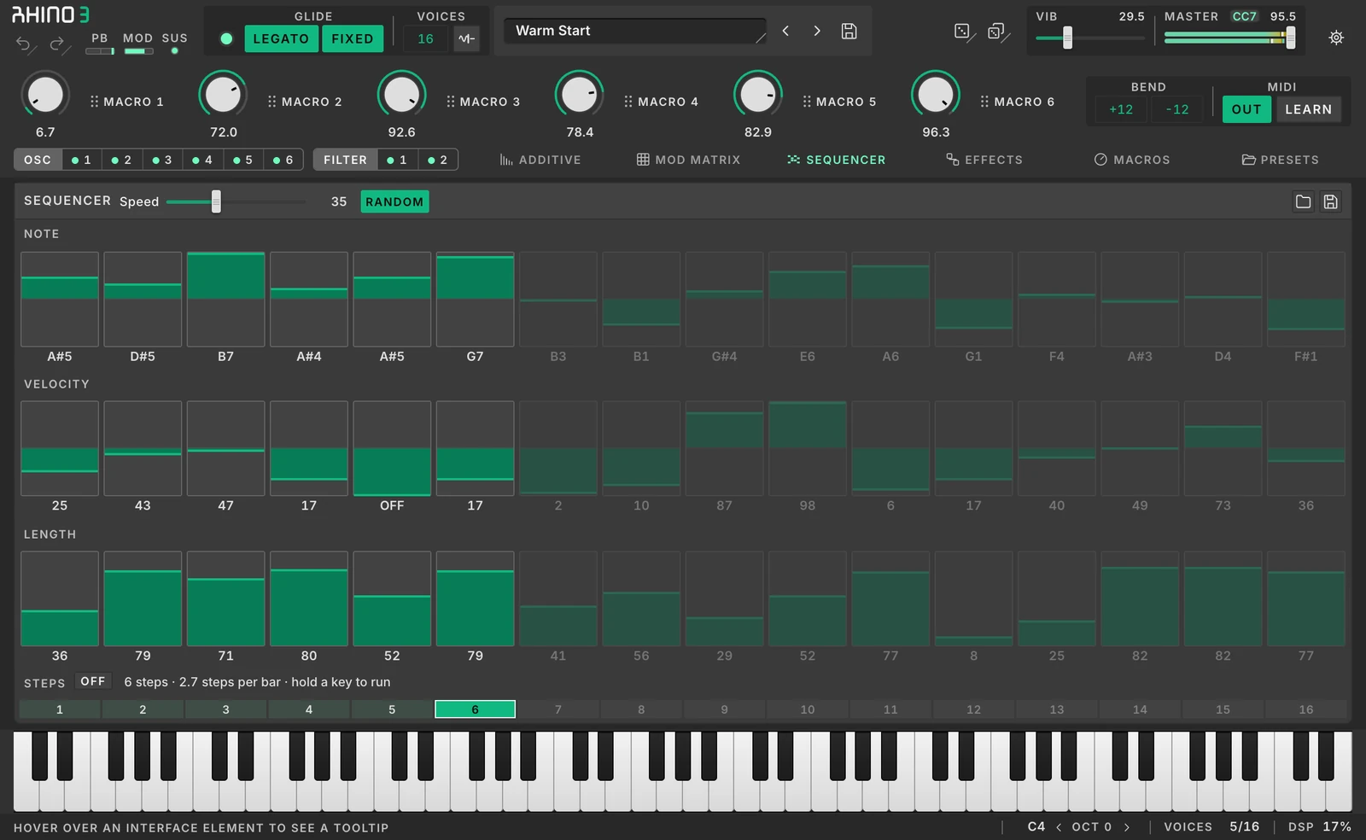Screen dimensions: 1366x840
Task: Open the MOD MATRIX tab
Action: click(x=688, y=160)
